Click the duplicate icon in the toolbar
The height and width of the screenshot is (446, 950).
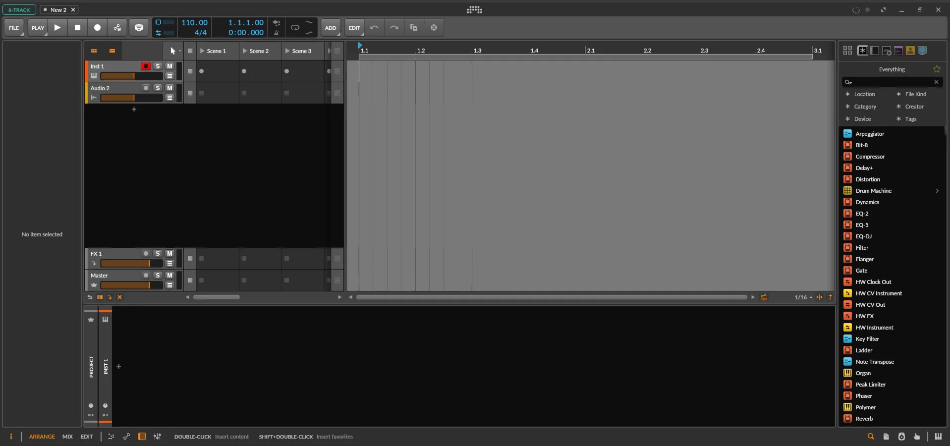(414, 28)
